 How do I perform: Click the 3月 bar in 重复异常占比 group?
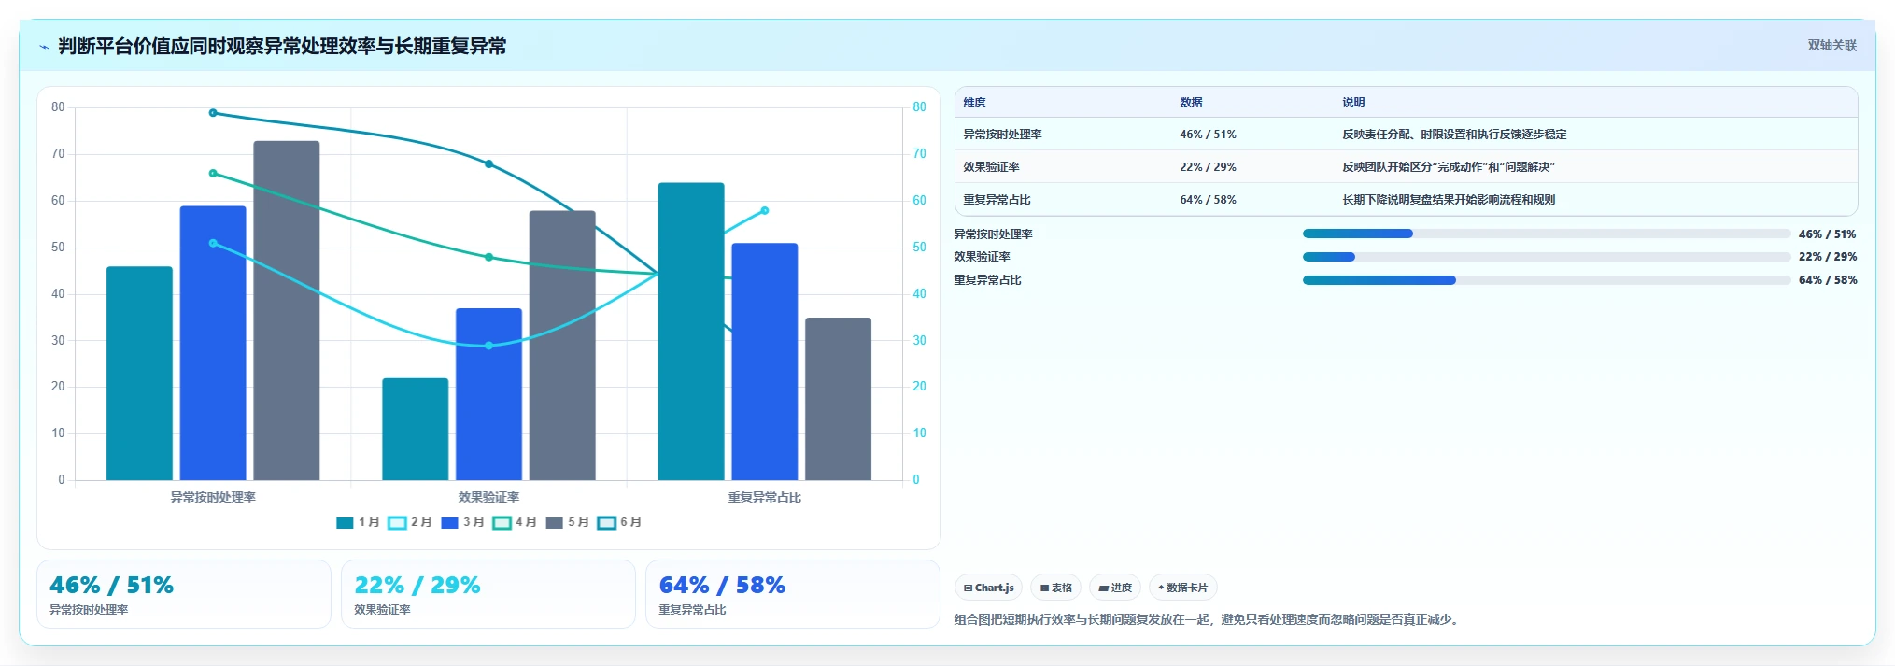765,361
